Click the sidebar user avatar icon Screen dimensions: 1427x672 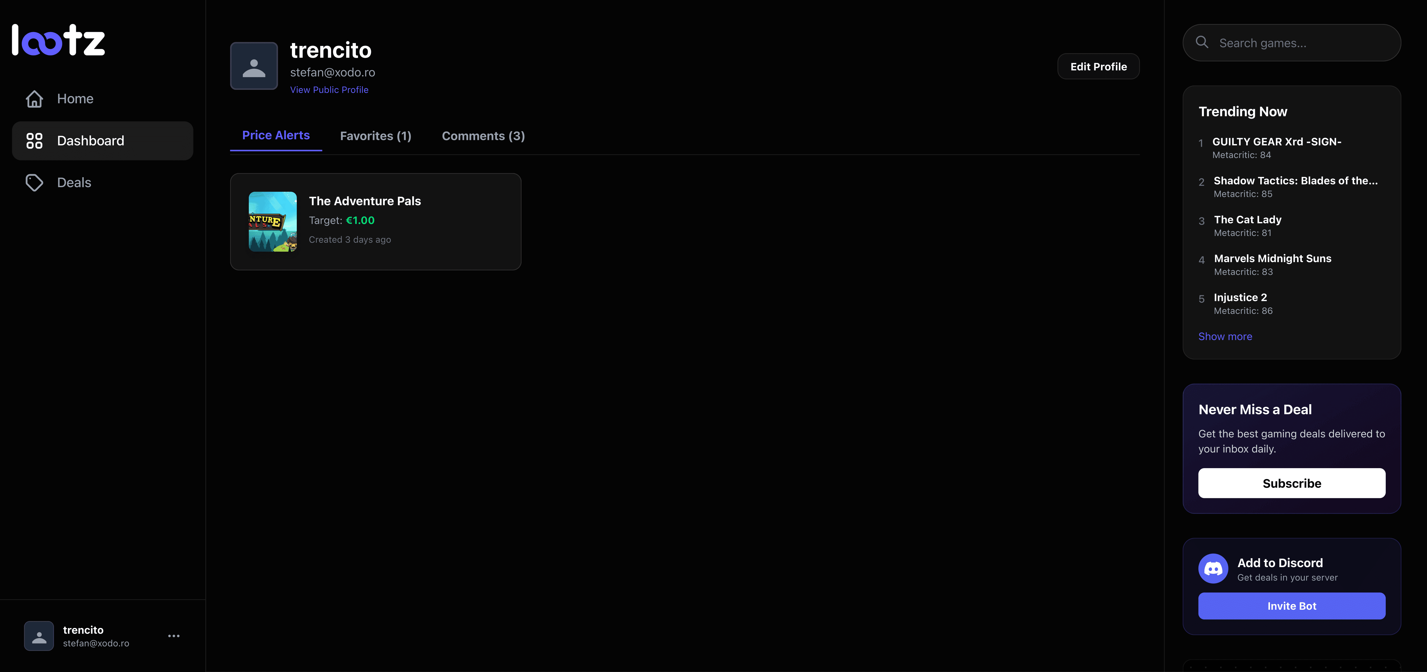39,636
